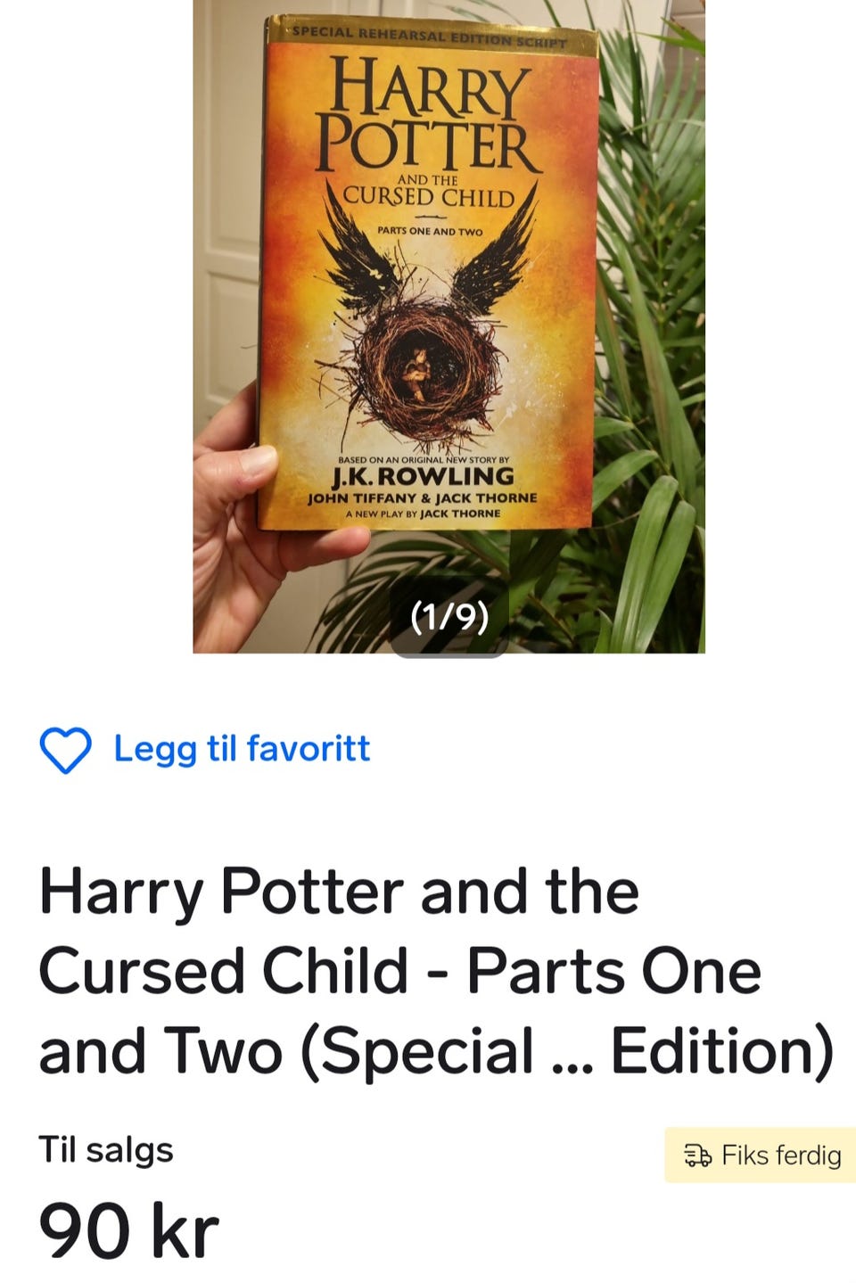The image size is (856, 1283).
Task: Select the listing title starting 'Harry Potter and the'
Action: pyautogui.click(x=436, y=972)
